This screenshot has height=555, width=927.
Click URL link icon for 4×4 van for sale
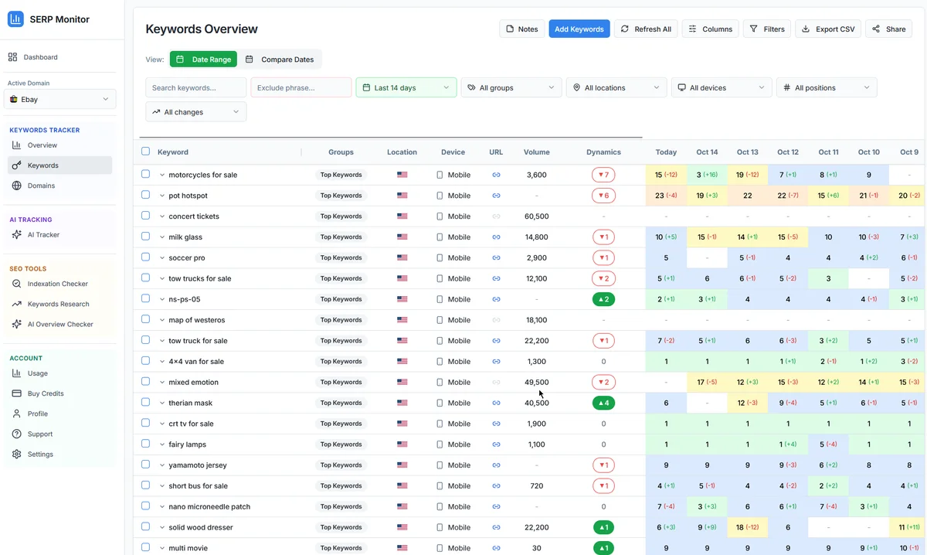[496, 362]
